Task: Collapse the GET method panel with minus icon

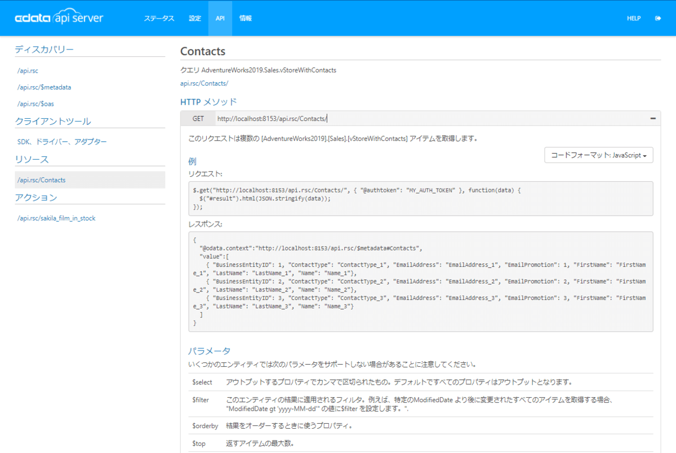Action: [x=653, y=119]
